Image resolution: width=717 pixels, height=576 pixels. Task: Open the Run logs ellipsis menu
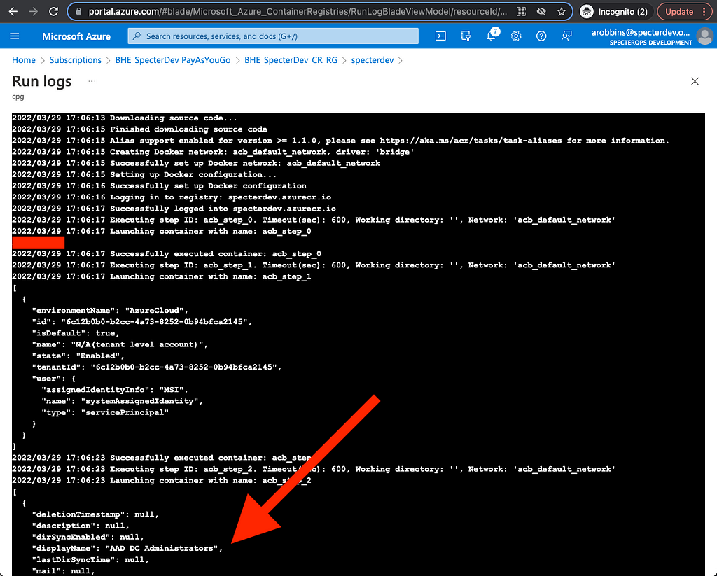pos(92,81)
